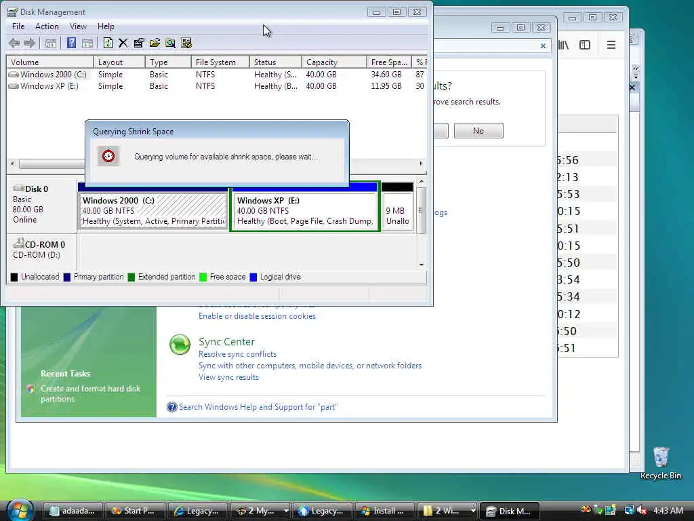This screenshot has height=521, width=694.
Task: Click the Explore magnifier toolbar icon
Action: 170,43
